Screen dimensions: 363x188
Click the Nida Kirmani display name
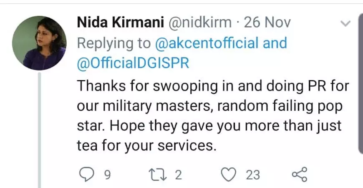click(120, 23)
